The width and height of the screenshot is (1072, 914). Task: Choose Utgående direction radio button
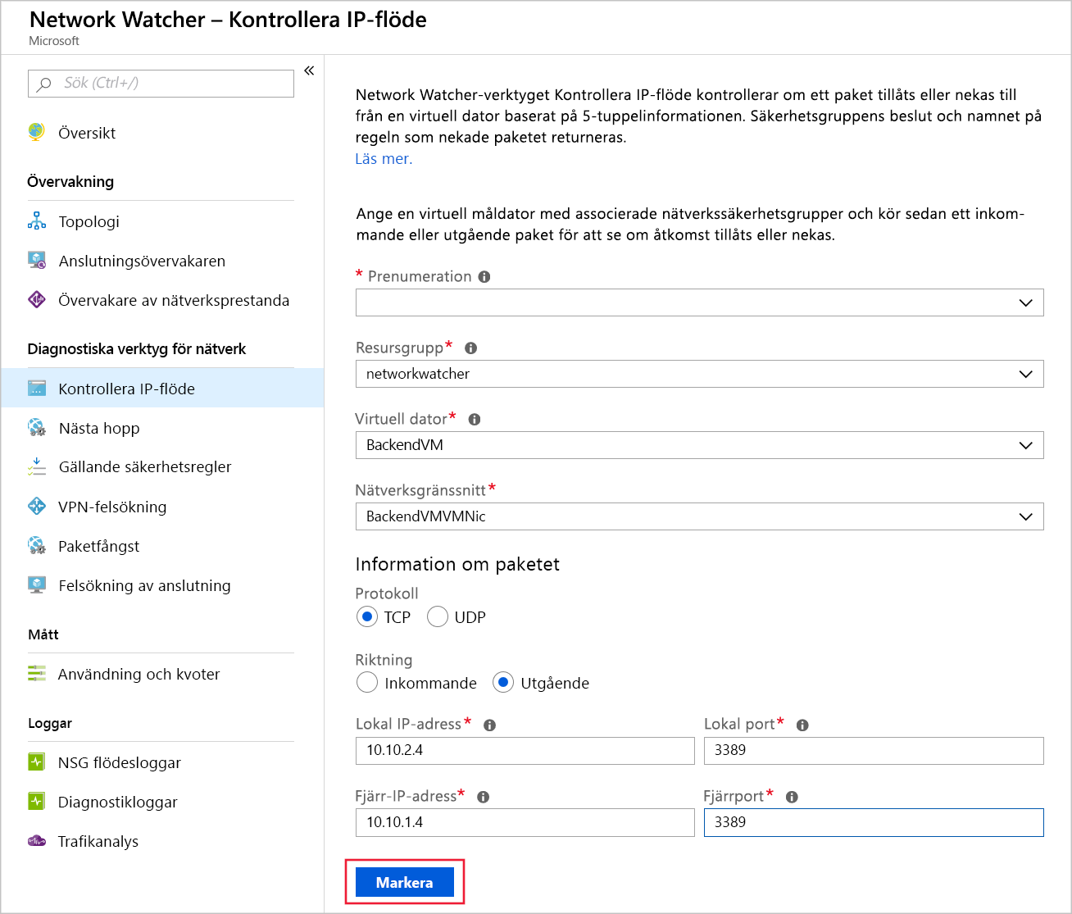pos(503,682)
